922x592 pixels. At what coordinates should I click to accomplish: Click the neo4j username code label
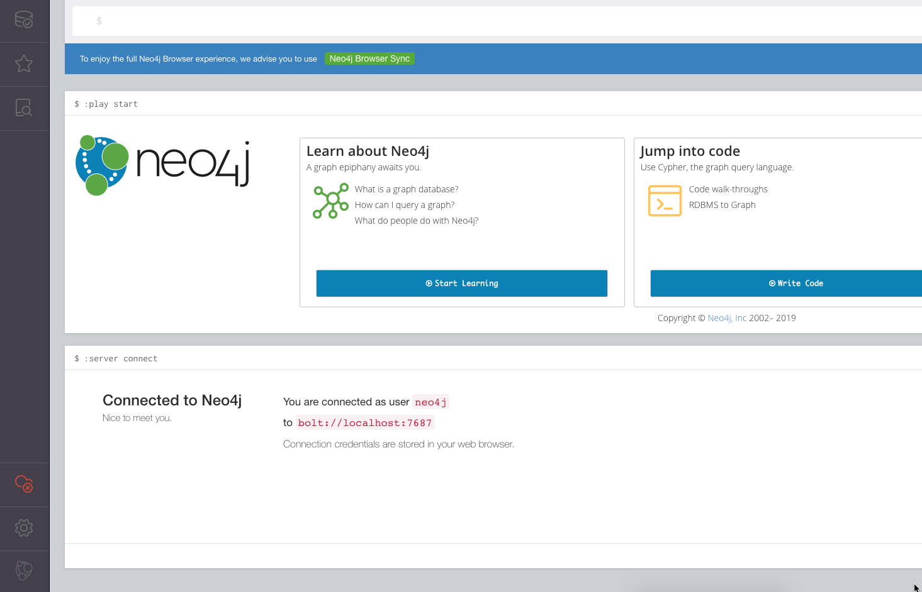430,402
